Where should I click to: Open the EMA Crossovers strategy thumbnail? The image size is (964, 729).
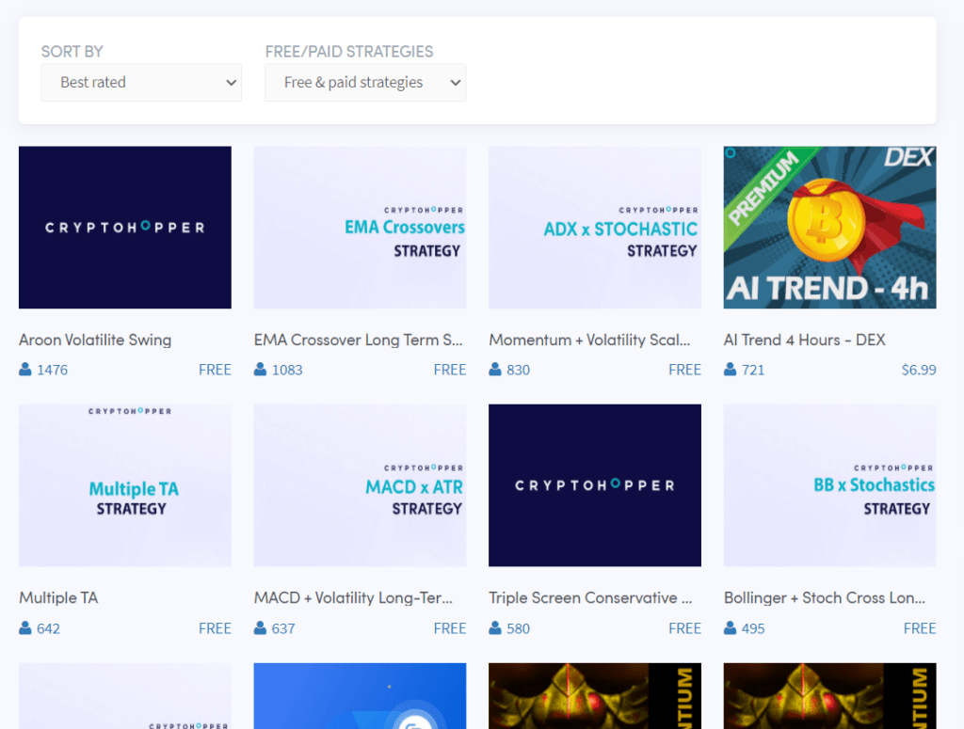click(360, 228)
